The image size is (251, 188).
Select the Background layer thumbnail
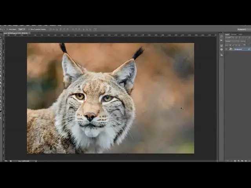[x=231, y=49]
